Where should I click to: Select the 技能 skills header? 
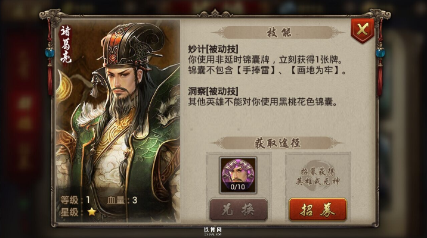[x=279, y=32]
